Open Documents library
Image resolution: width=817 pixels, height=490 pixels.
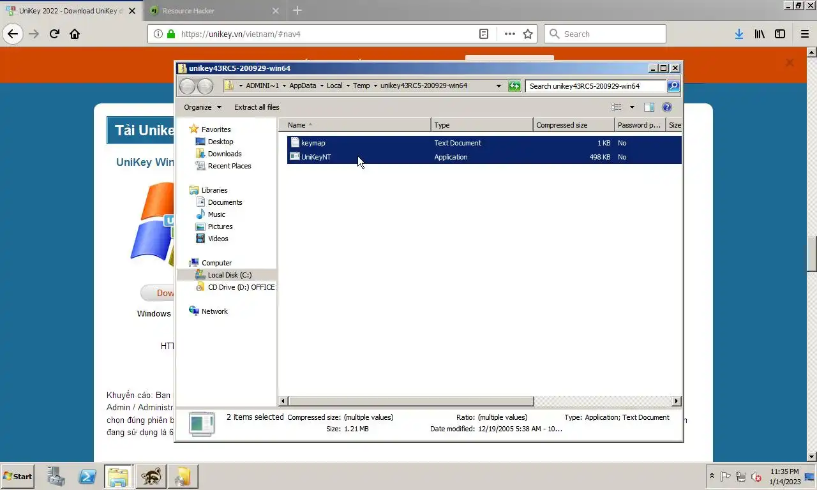(x=225, y=202)
